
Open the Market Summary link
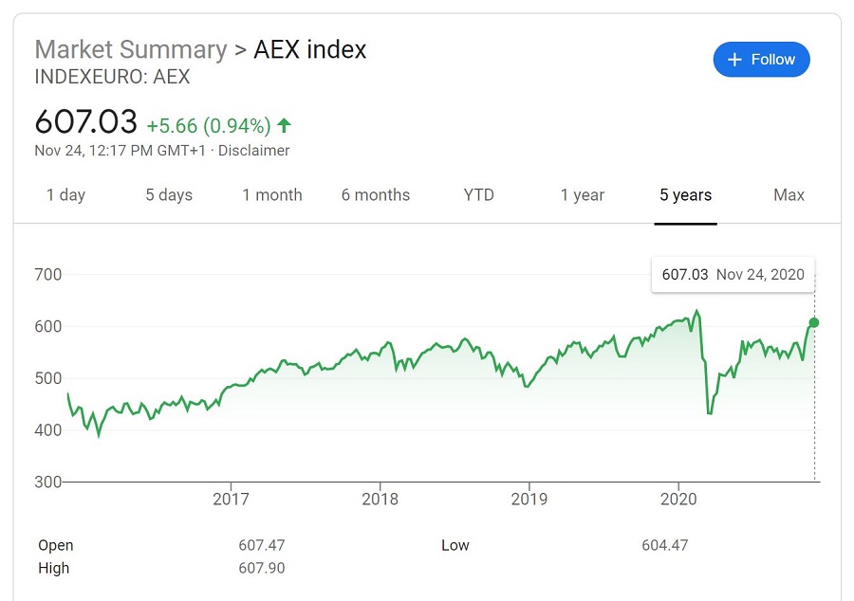[131, 49]
